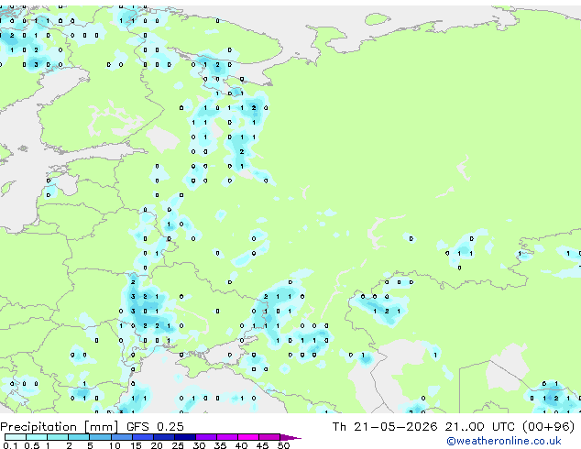
Task: Click the 20–25 mm legend color swatch
Action: pos(164,437)
